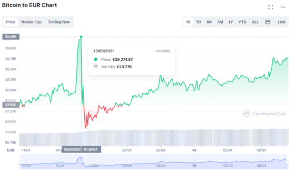Click the 11:04 time axis label above navigator

[26, 150]
